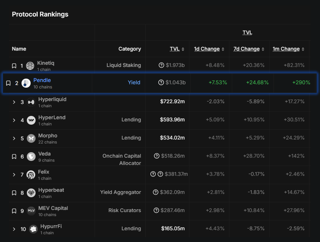The height and width of the screenshot is (242, 320).
Task: Click Pendle's +7.53% daily change
Action: pos(218,82)
